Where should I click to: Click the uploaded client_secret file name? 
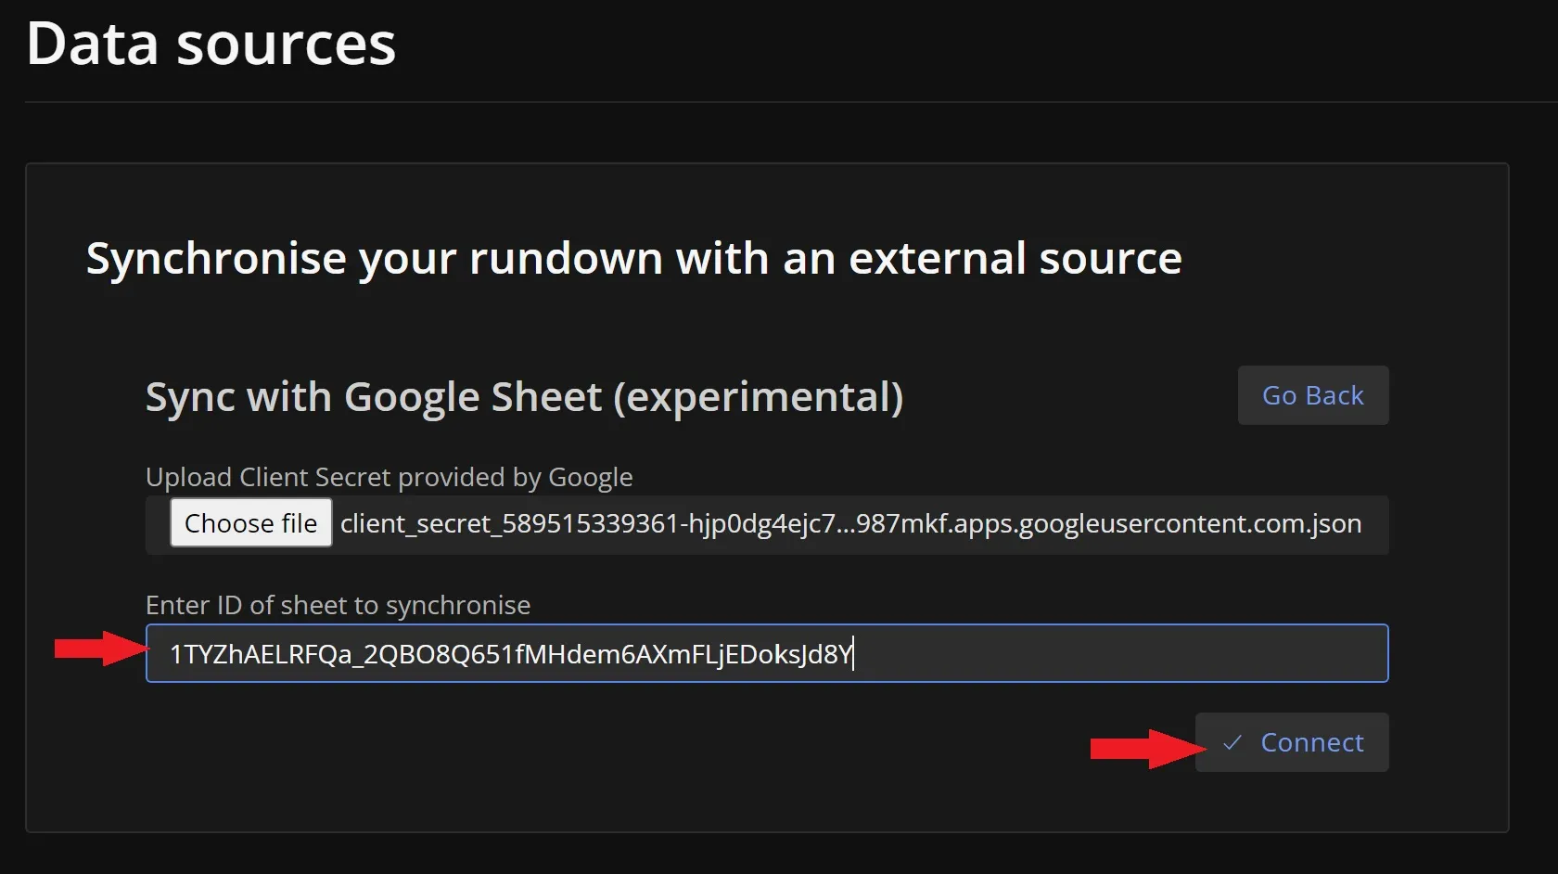849,524
